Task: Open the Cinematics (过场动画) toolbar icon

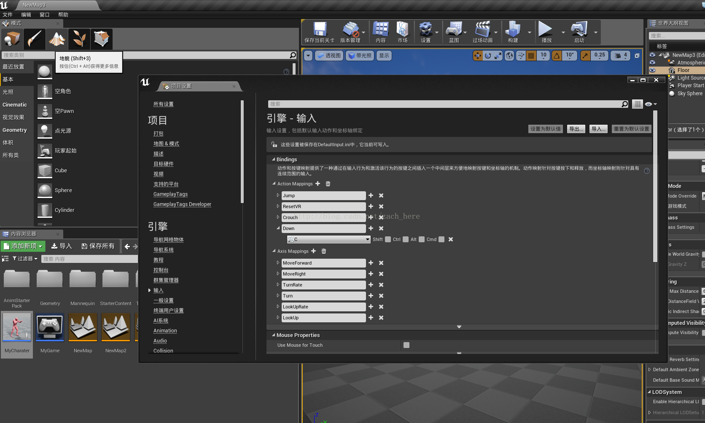Action: (x=482, y=32)
